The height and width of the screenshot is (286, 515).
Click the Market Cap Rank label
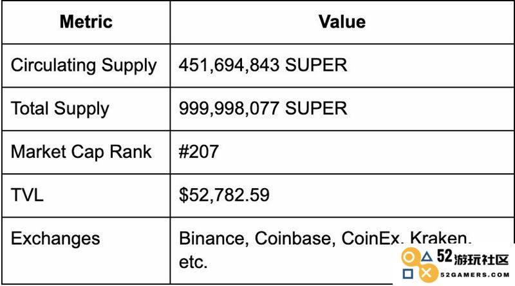click(x=81, y=152)
